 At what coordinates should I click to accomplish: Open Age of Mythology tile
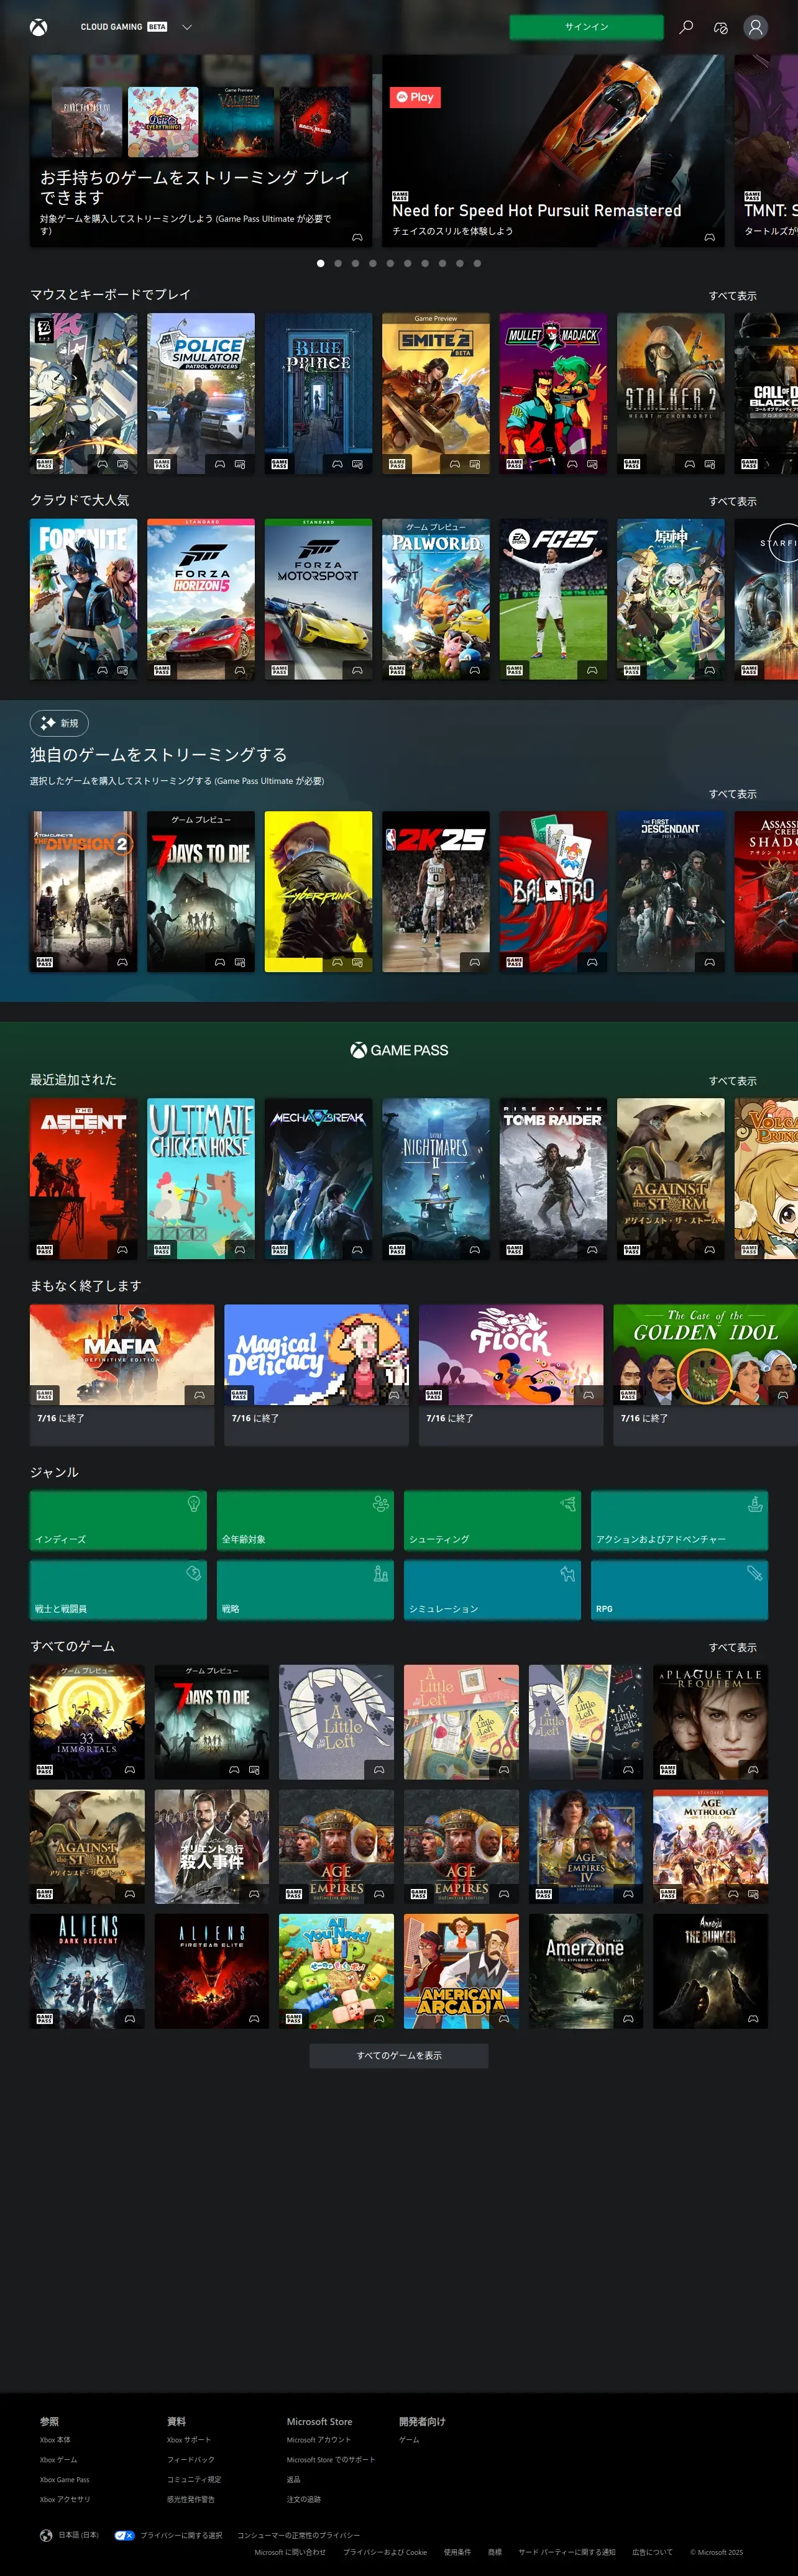point(710,1847)
